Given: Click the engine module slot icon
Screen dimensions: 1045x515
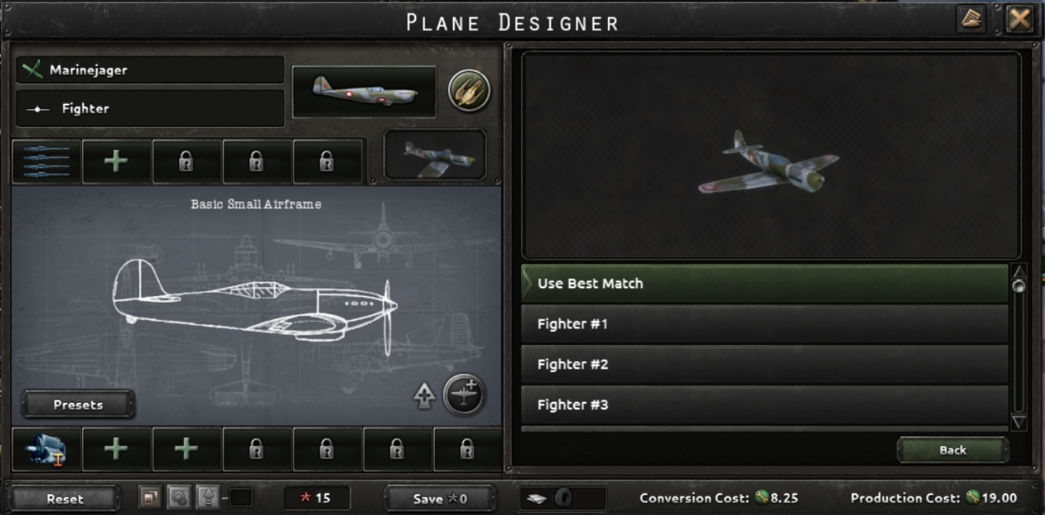Looking at the screenshot, I should [46, 449].
